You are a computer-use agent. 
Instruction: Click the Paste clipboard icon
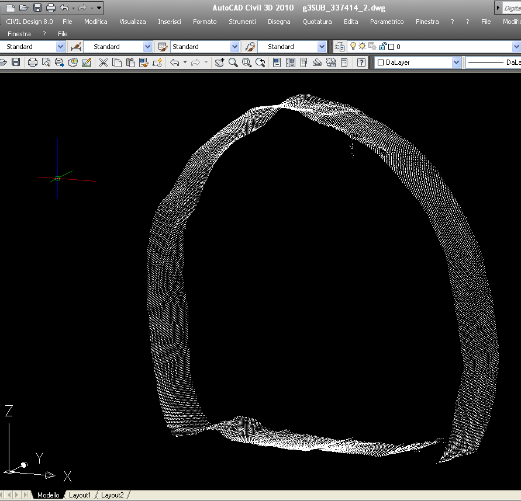point(130,62)
